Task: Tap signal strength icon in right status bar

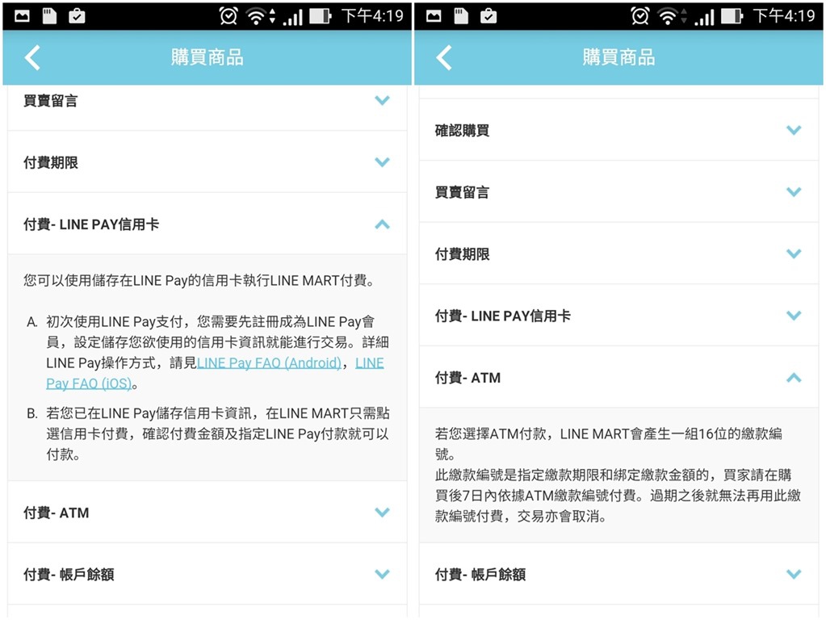Action: click(x=704, y=17)
